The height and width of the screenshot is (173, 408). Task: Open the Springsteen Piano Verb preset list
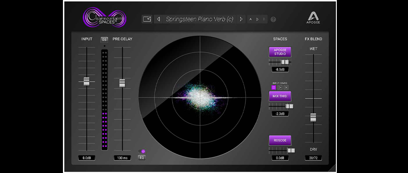tap(199, 19)
